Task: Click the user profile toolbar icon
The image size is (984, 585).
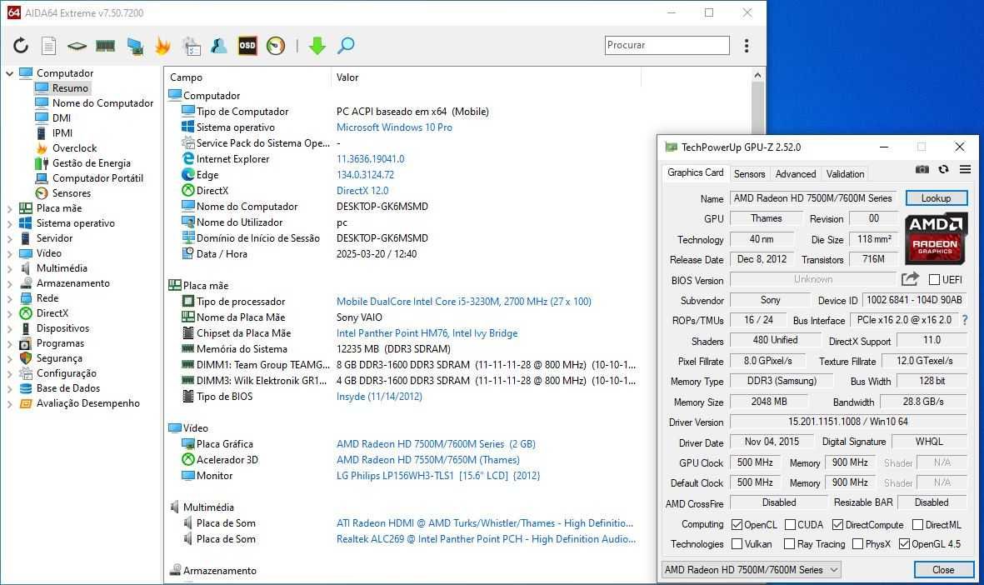Action: click(219, 45)
